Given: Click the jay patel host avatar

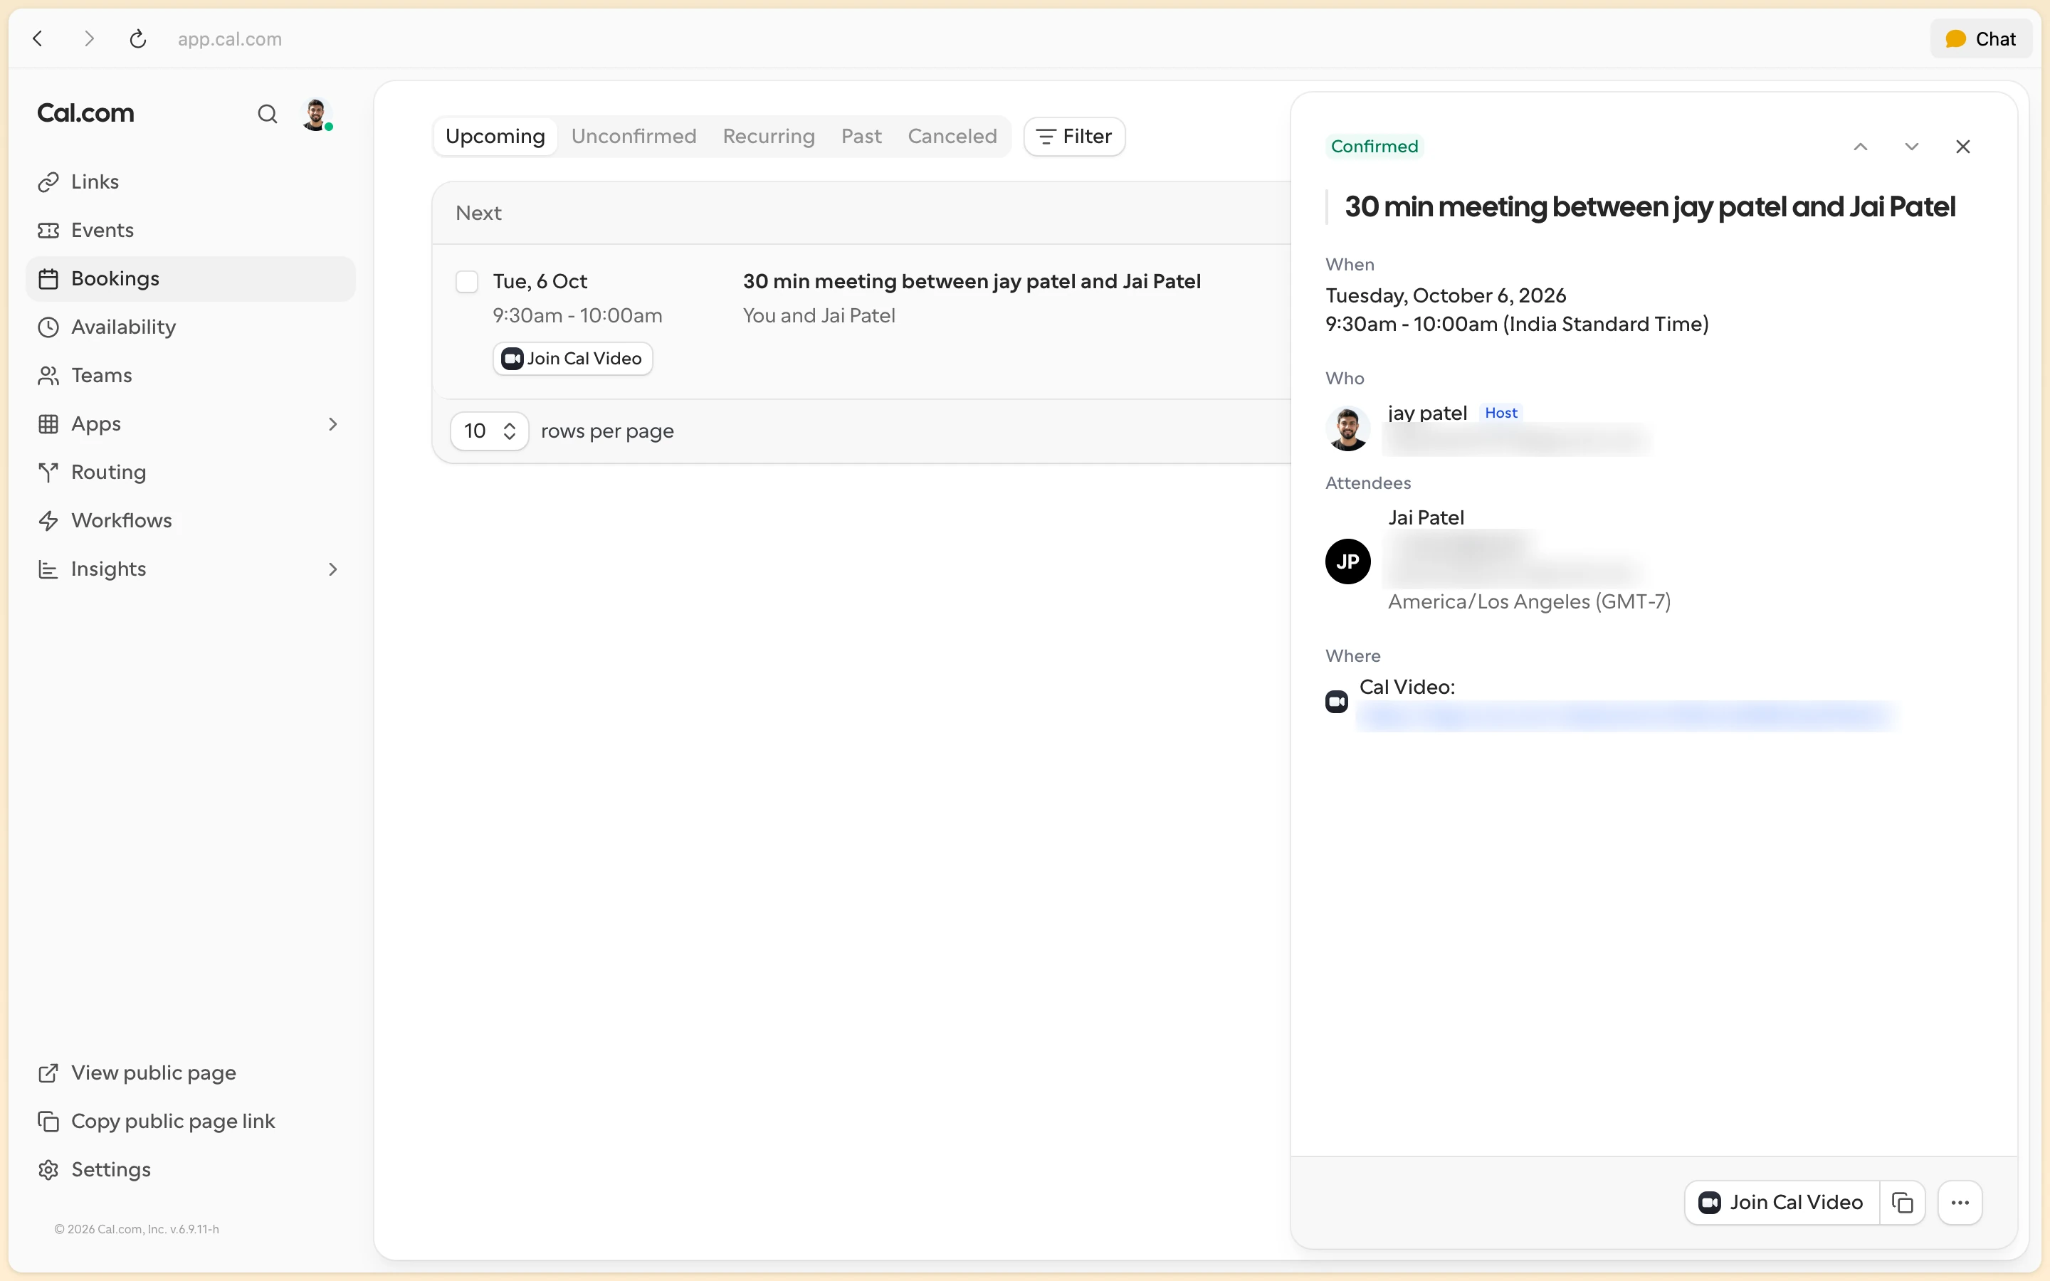Looking at the screenshot, I should click(x=1347, y=428).
